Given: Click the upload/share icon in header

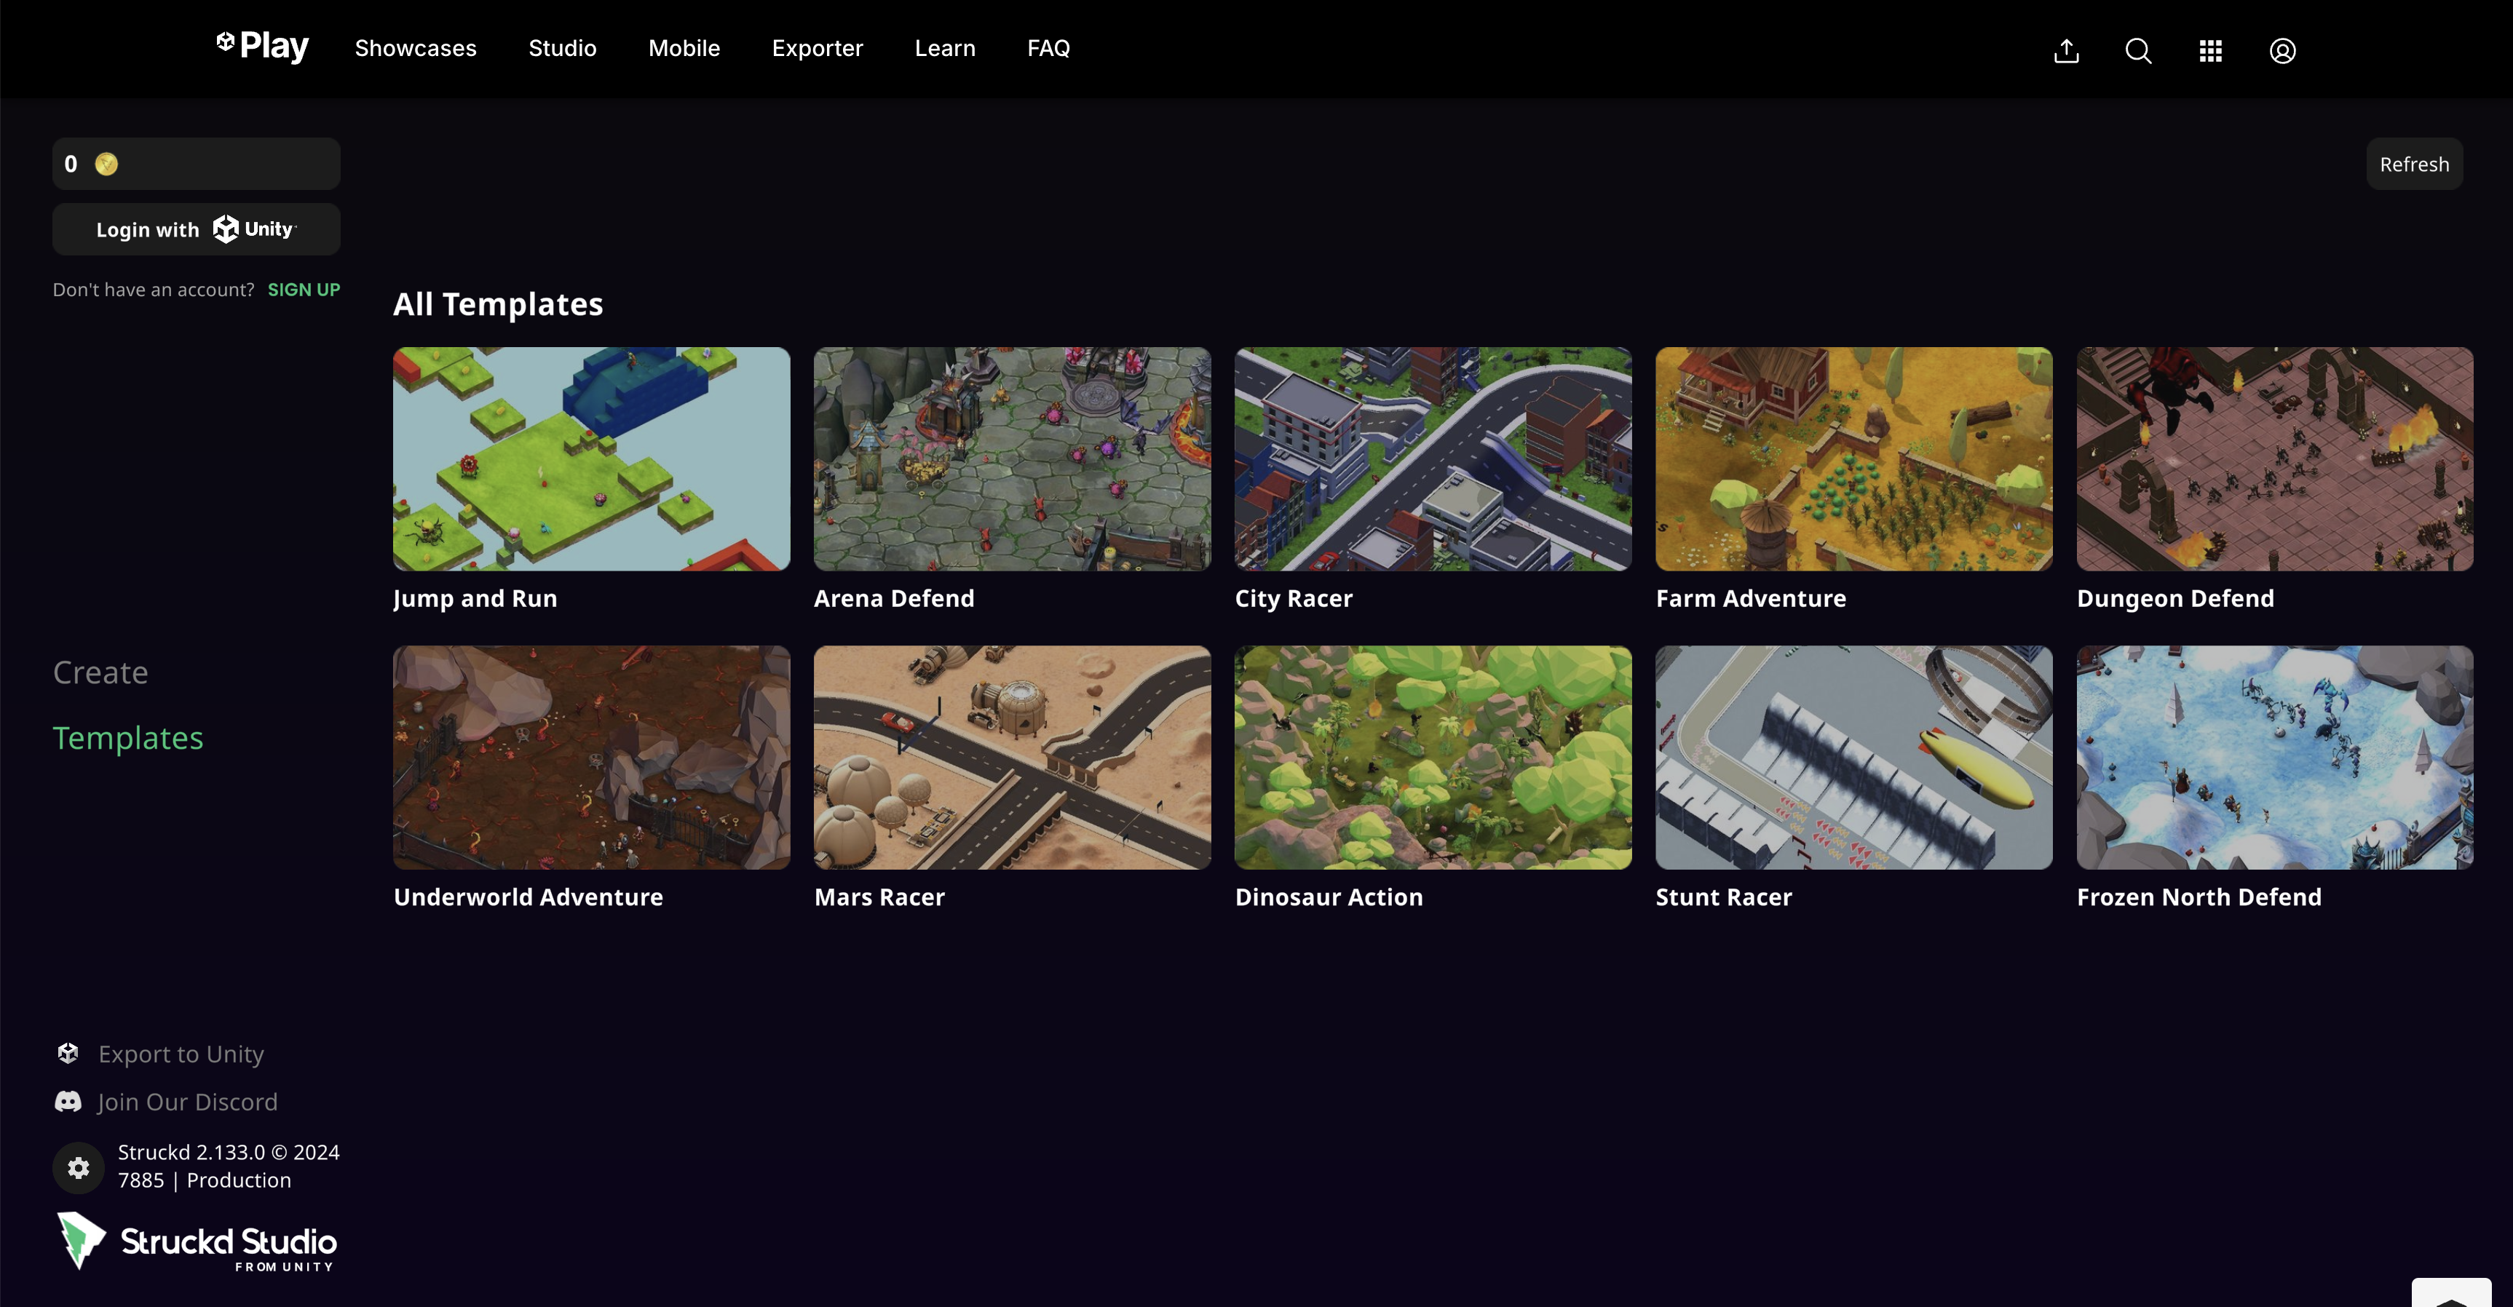Looking at the screenshot, I should click(x=2066, y=51).
